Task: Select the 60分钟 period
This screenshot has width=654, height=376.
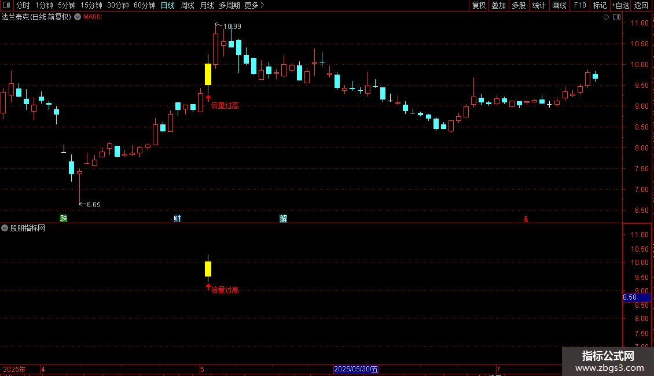Action: pos(144,5)
